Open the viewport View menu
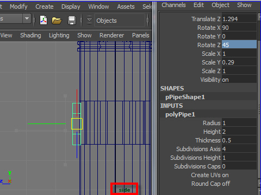The image size is (261, 195). coord(6,35)
